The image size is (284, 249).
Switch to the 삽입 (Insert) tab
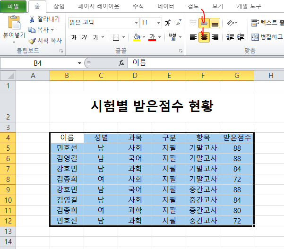coord(59,6)
